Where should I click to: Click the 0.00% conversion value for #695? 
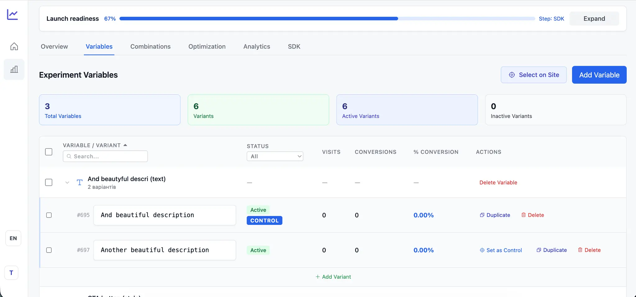pos(423,215)
